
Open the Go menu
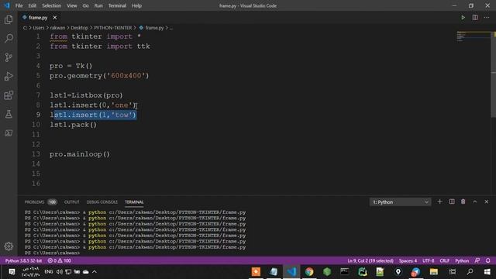(x=85, y=5)
